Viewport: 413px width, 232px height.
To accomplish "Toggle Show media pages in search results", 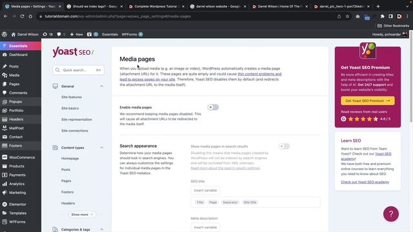I will [284, 146].
